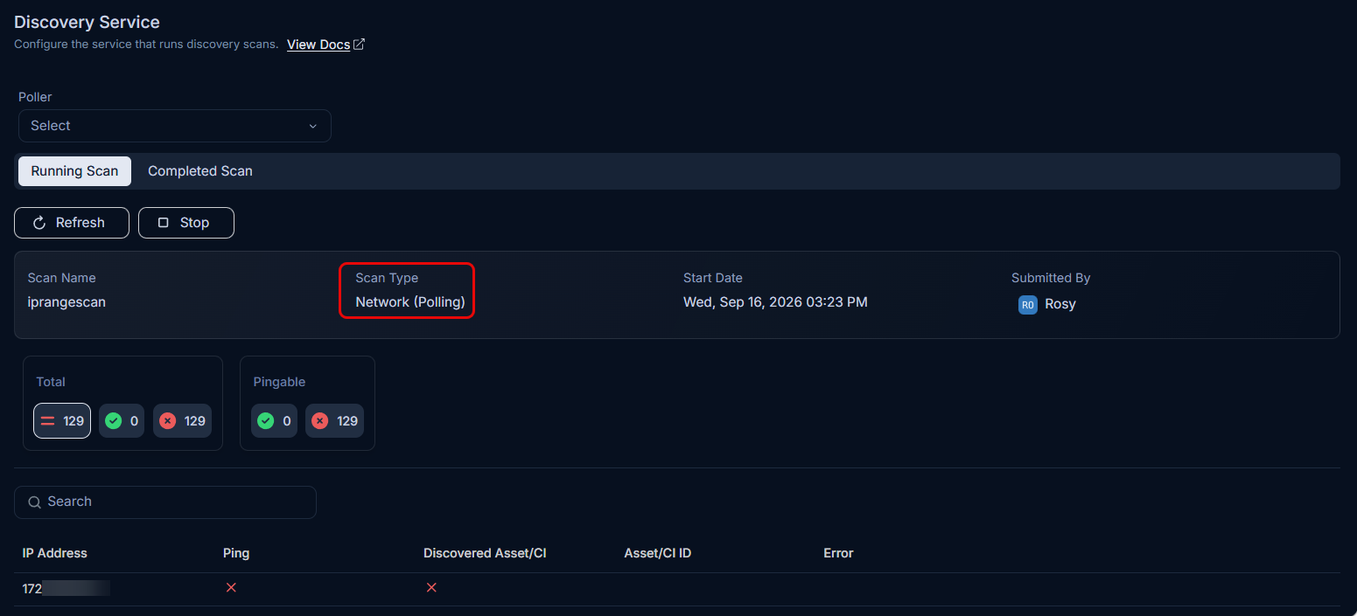The width and height of the screenshot is (1357, 616).
Task: Click the Stop scan button
Action: (186, 223)
